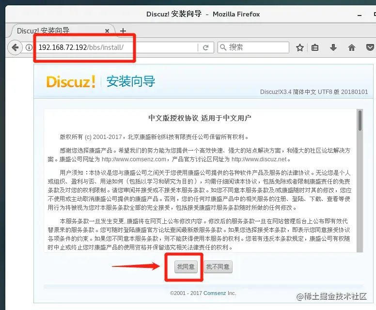Click the 安装向导 header title

point(131,81)
